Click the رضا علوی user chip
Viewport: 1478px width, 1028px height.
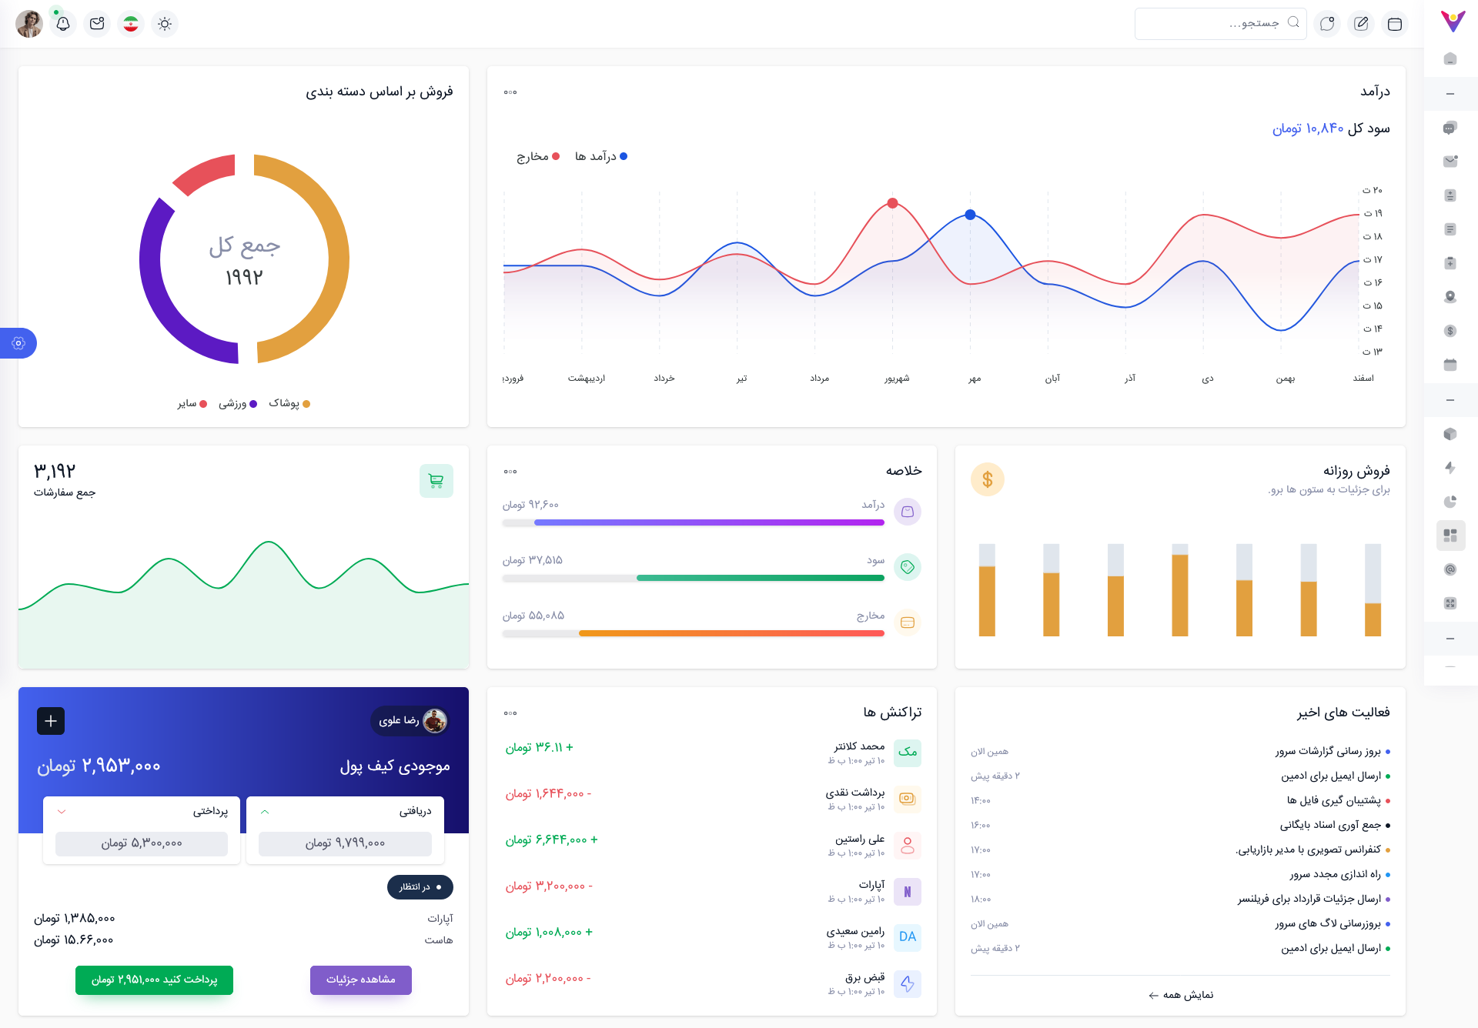click(410, 721)
